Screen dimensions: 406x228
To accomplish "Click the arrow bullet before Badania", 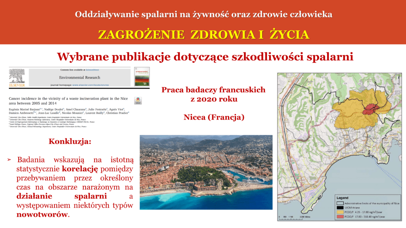I will (10, 160).
